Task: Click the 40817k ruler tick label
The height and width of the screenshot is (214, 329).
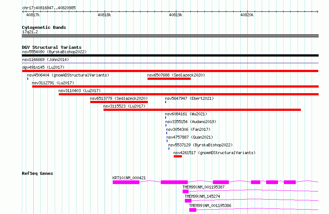Action: coord(33,15)
